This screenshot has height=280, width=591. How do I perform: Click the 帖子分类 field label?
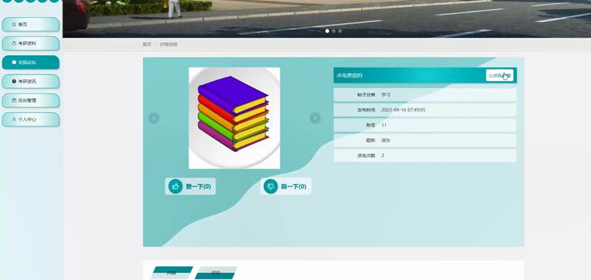click(367, 95)
